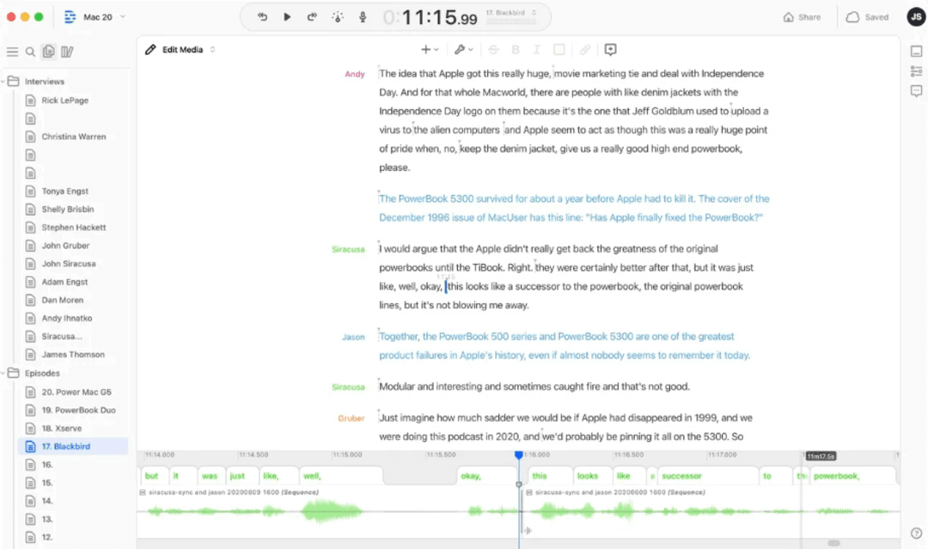Image resolution: width=928 pixels, height=549 pixels.
Task: Click the Gruber speaker label
Action: pos(351,418)
